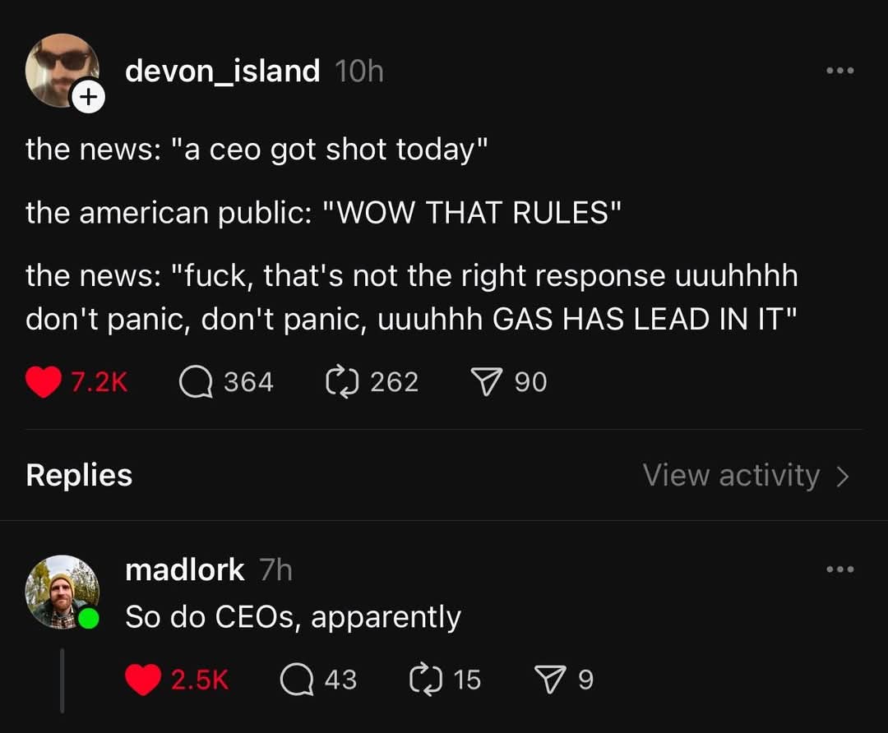This screenshot has height=733, width=888.
Task: Reply to madlork's comment
Action: (296, 680)
